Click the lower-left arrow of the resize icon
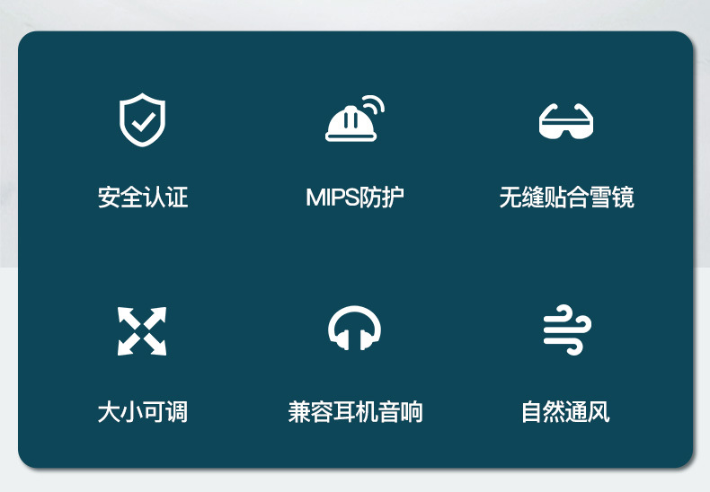Viewport: 710px width, 492px height. pos(128,345)
